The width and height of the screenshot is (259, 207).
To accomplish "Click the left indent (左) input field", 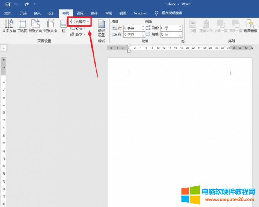I will (132, 28).
